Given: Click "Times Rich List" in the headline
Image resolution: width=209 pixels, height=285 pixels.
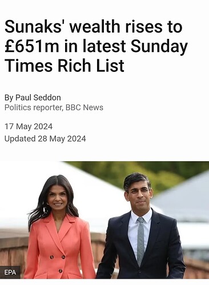Looking at the screenshot, I should (x=65, y=65).
